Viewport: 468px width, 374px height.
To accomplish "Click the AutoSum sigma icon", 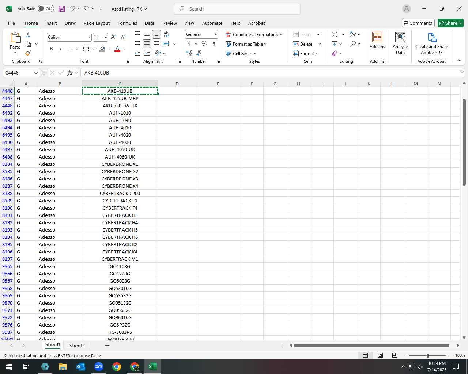I will click(335, 34).
